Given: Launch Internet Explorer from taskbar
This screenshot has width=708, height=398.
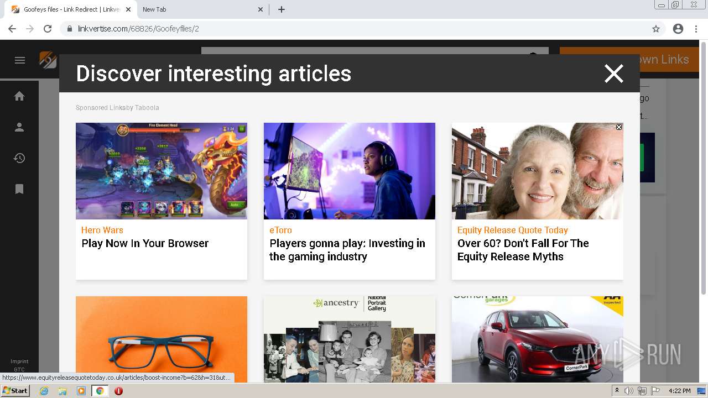Looking at the screenshot, I should point(44,391).
